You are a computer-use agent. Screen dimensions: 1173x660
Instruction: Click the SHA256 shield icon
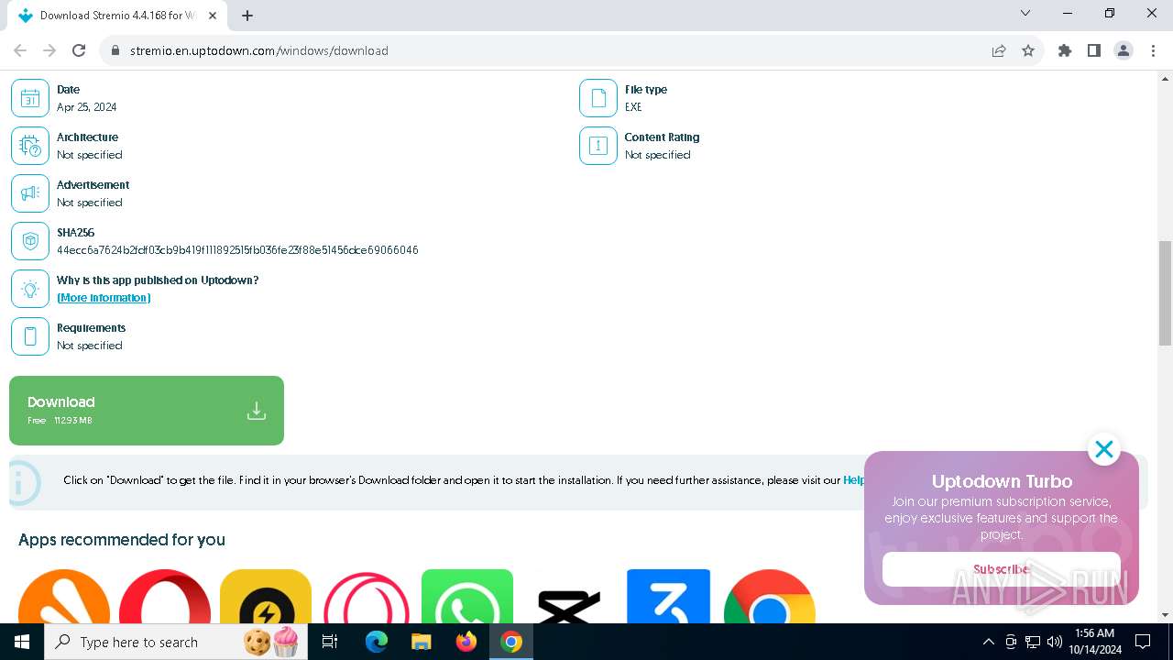coord(30,241)
